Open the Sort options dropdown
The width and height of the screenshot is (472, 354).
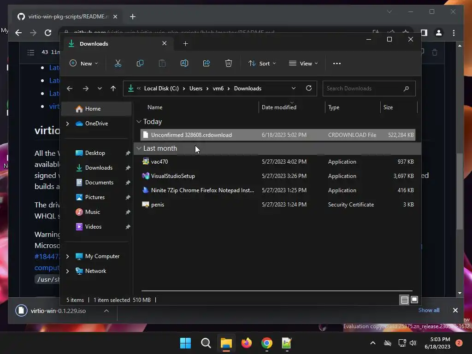click(x=262, y=63)
